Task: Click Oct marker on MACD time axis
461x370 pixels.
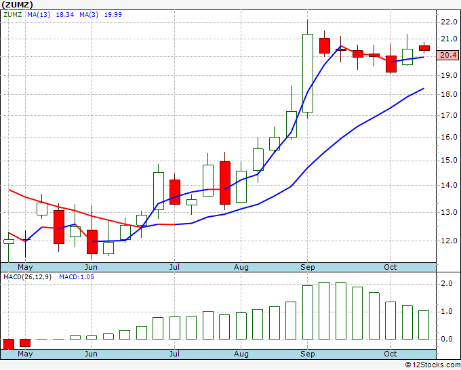Action: tap(390, 354)
